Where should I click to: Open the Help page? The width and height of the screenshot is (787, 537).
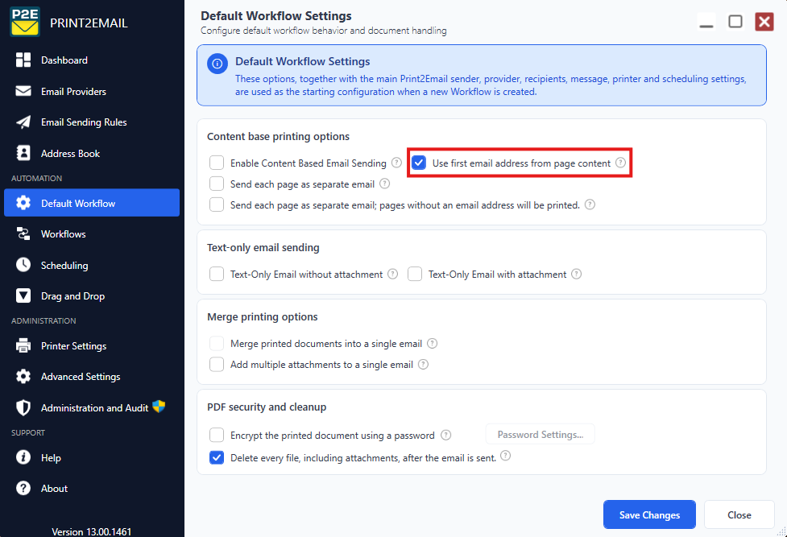click(92, 457)
